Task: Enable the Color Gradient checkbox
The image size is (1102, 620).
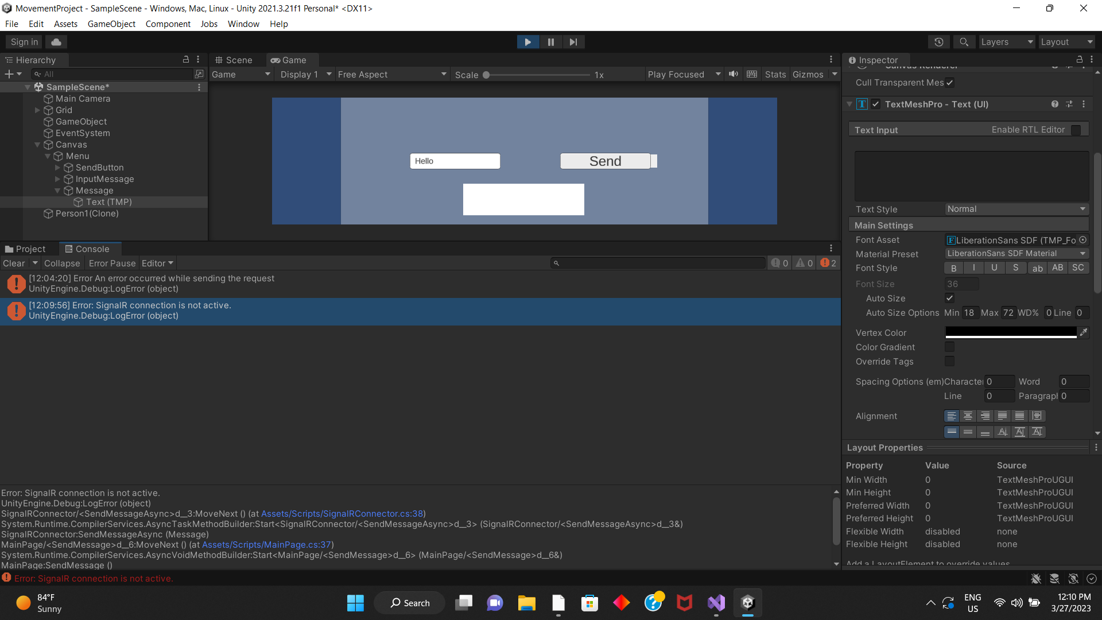Action: point(949,347)
